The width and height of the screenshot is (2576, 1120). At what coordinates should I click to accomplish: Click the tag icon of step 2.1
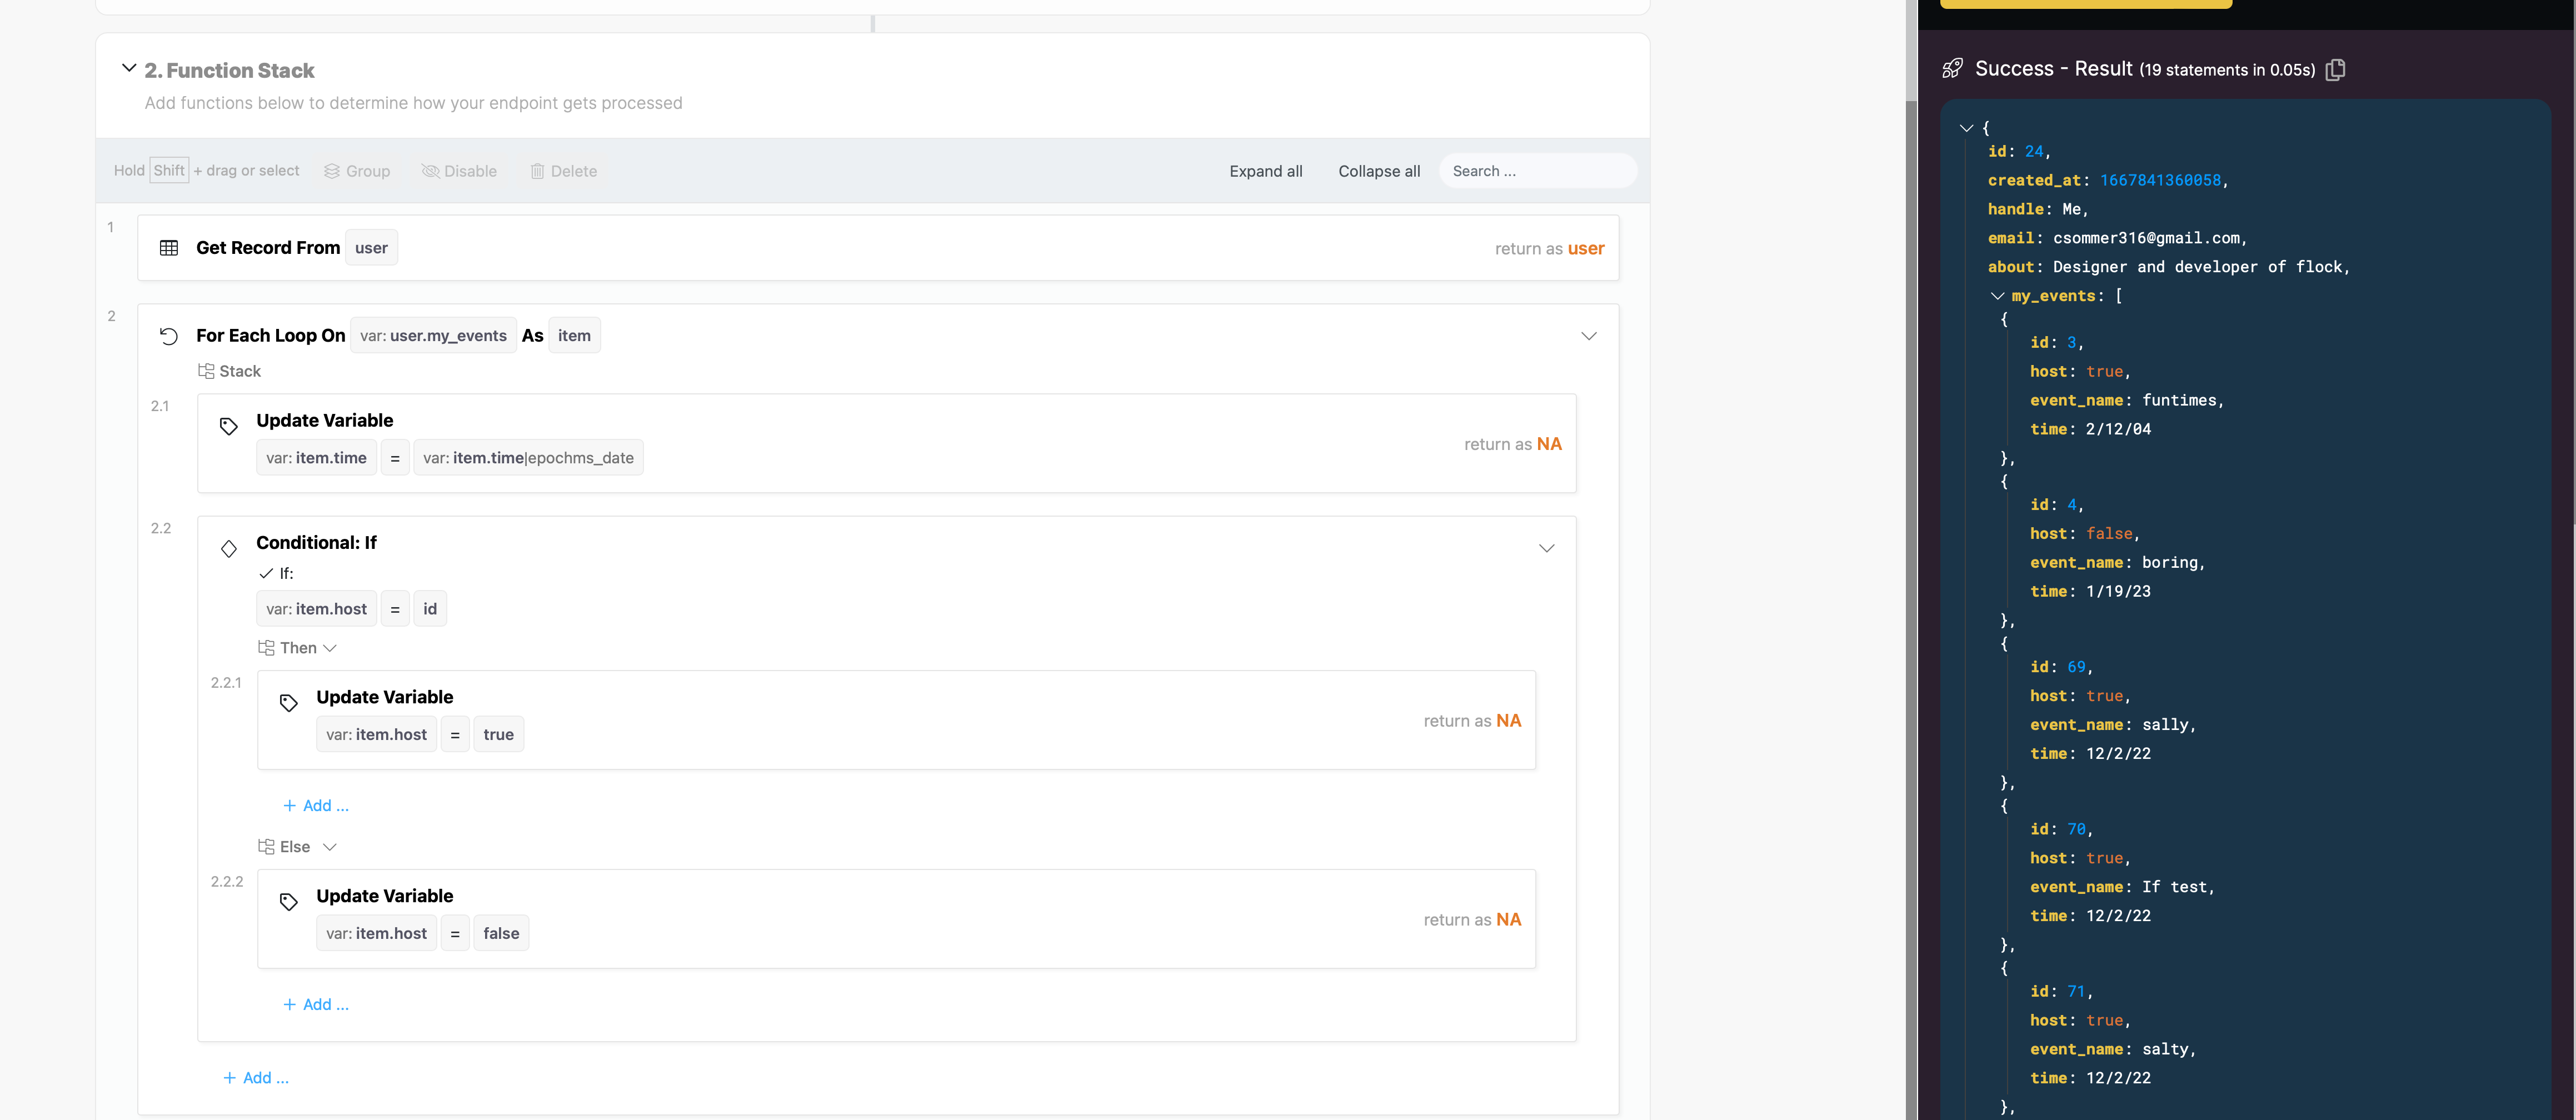click(229, 426)
